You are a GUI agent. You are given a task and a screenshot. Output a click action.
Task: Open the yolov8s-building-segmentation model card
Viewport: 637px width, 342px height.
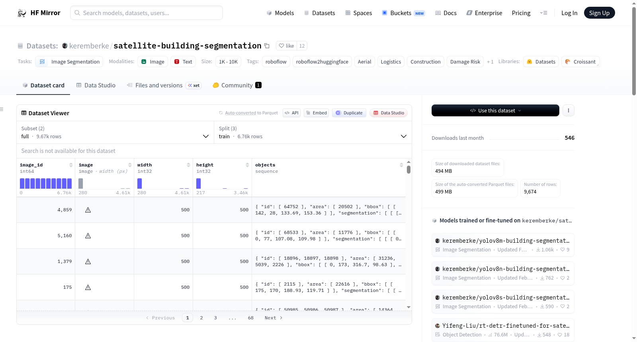point(503,302)
